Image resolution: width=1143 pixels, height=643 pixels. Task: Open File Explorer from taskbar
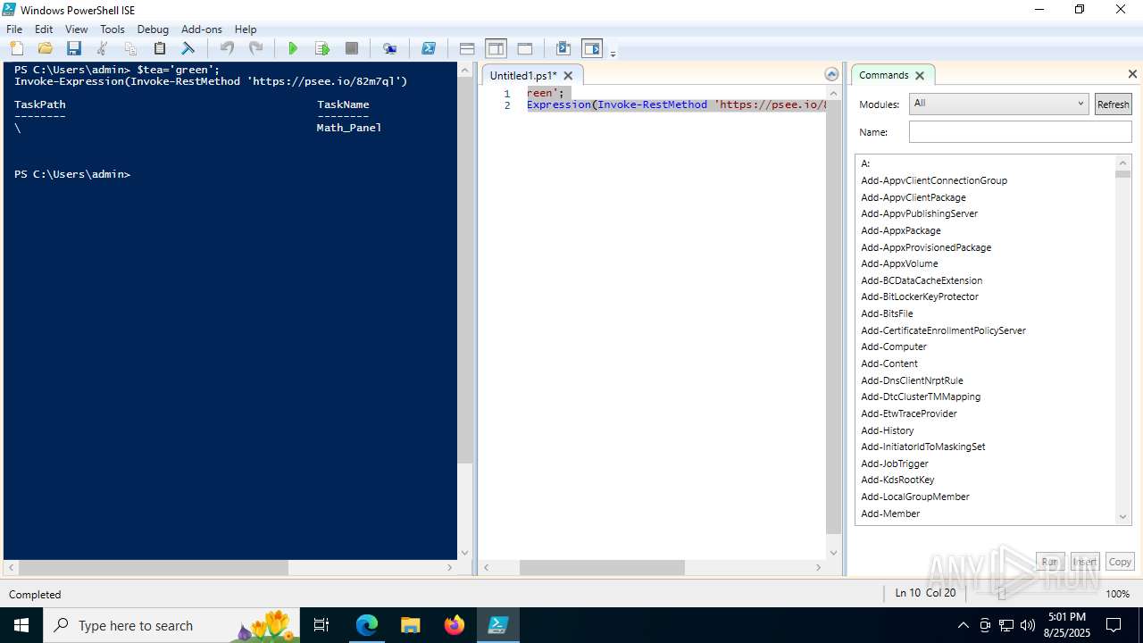point(410,625)
